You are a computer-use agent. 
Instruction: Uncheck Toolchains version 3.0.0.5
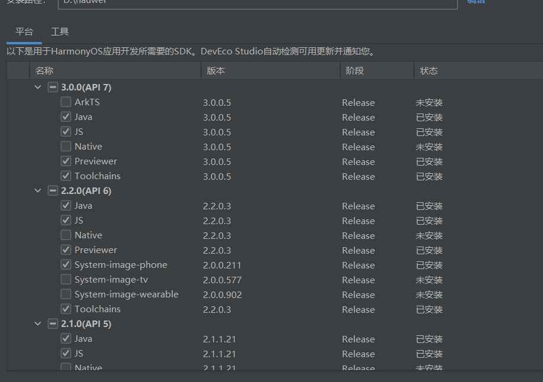pos(66,176)
